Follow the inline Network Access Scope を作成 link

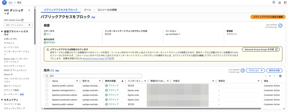[98, 59]
